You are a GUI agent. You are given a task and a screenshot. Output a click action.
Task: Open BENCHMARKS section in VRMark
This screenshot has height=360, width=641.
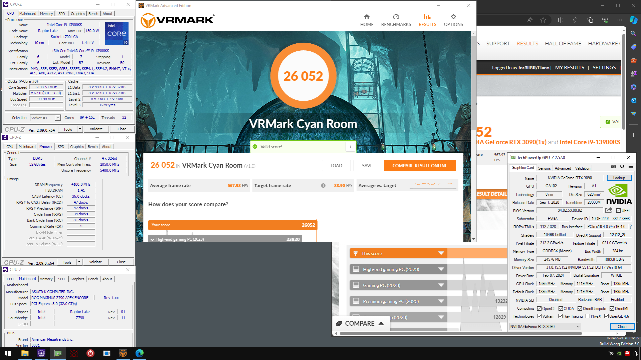click(x=396, y=20)
